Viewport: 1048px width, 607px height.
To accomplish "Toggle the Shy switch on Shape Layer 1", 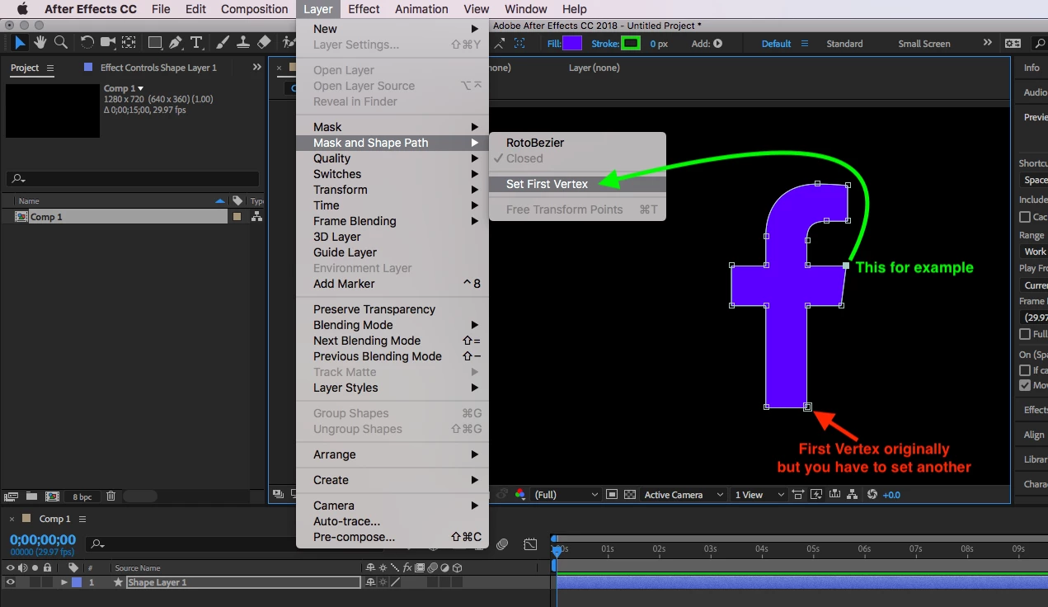I will click(369, 582).
